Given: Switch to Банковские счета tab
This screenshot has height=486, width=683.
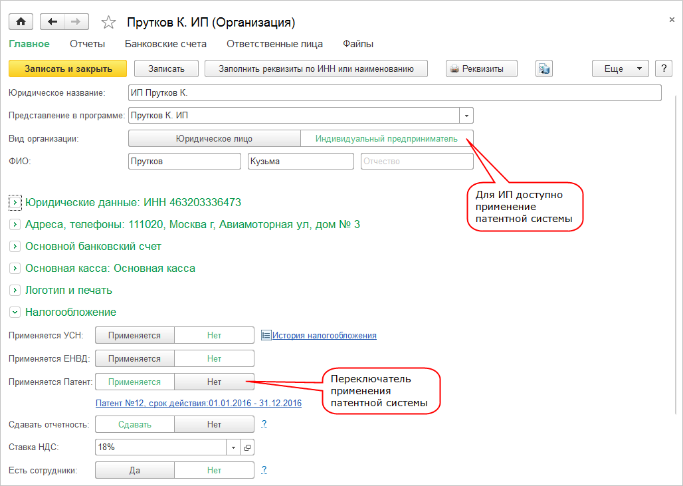Looking at the screenshot, I should [x=165, y=44].
